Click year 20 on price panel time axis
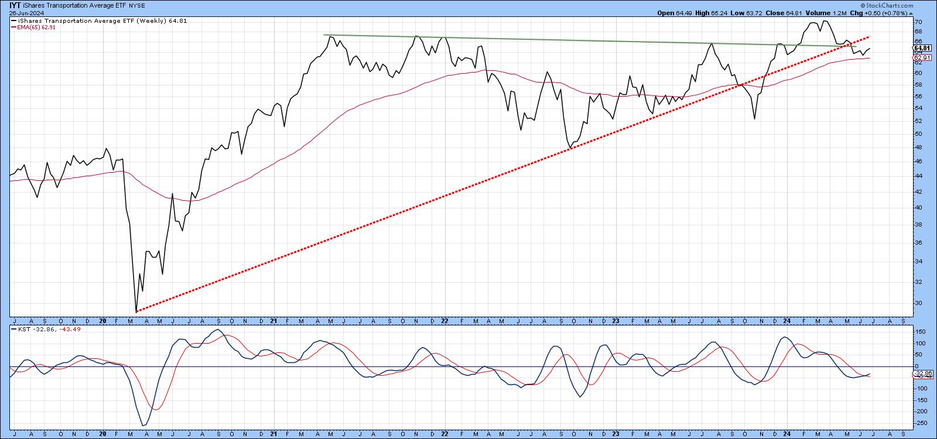The width and height of the screenshot is (937, 439). coord(102,321)
